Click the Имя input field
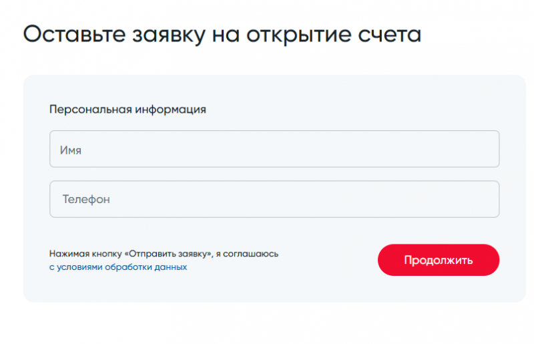Screen dimensions: 534x344 pos(274,149)
